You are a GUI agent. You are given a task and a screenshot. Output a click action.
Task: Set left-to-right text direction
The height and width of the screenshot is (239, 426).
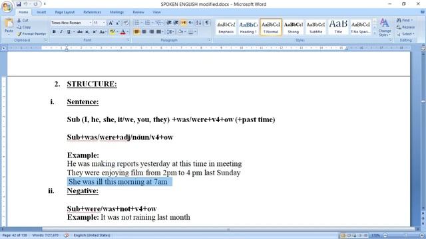pos(184,23)
